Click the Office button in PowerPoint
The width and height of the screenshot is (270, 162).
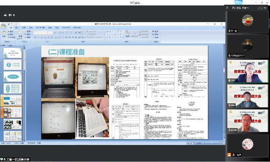coord(3,25)
